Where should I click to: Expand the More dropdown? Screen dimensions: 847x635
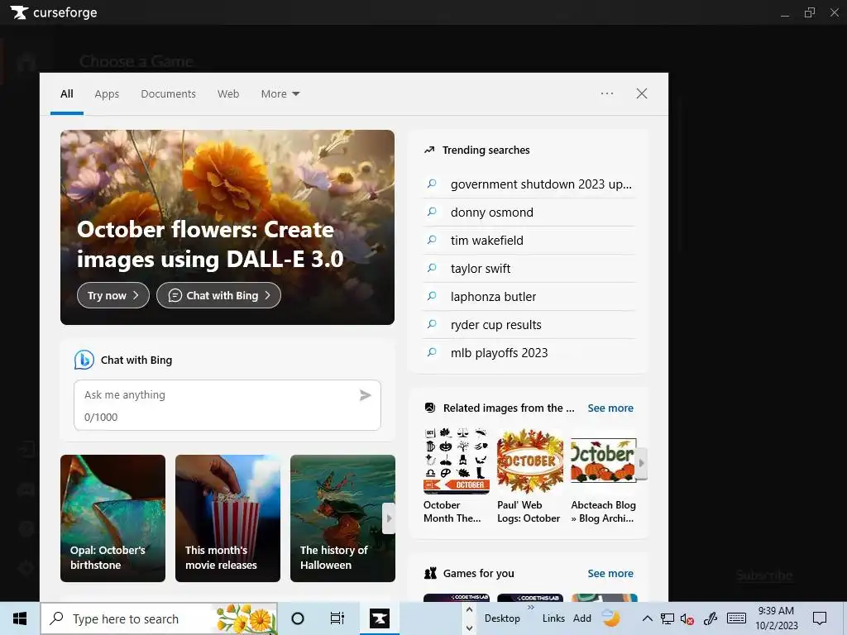coord(280,93)
